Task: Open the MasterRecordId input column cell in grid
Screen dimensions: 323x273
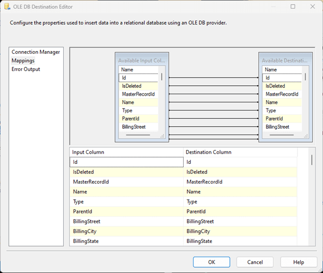Action: 126,182
